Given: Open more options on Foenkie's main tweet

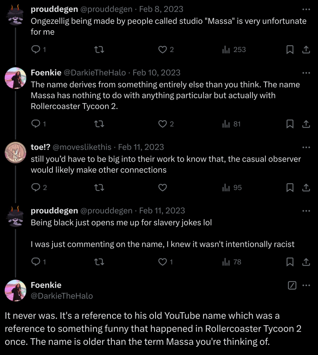Looking at the screenshot, I should 306,285.
